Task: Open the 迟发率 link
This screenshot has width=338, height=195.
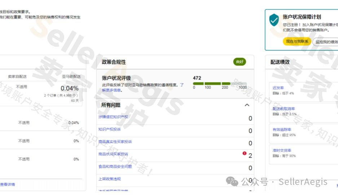Action: click(278, 88)
